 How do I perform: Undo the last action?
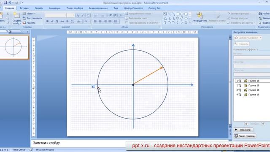click(x=10, y=3)
